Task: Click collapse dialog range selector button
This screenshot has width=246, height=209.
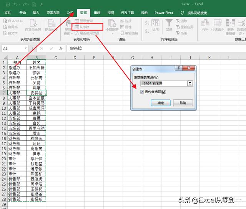Action: click(x=190, y=83)
